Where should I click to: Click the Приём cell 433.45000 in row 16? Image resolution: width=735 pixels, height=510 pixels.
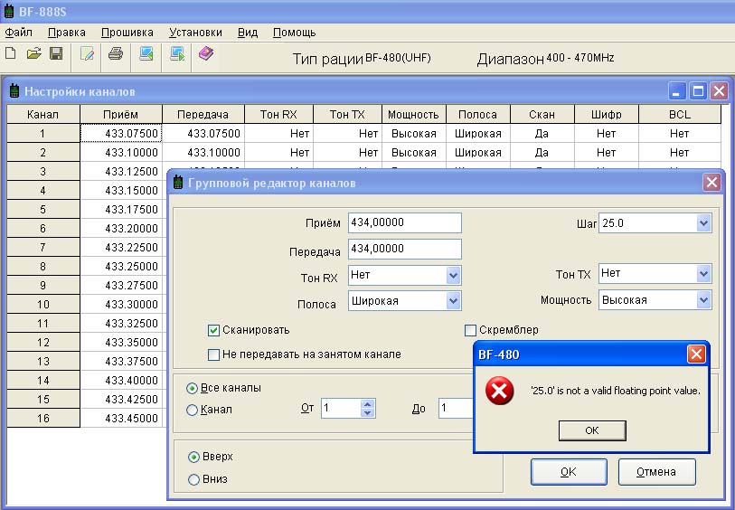tap(121, 418)
